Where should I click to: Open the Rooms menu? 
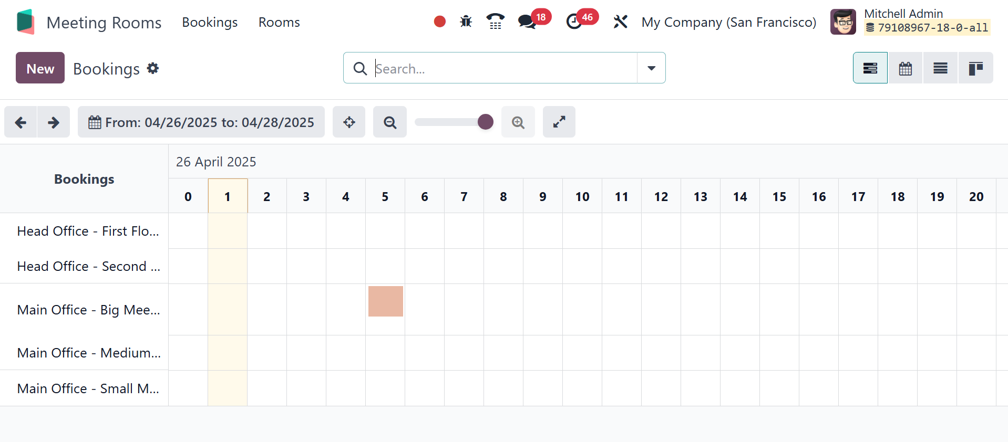(x=279, y=23)
